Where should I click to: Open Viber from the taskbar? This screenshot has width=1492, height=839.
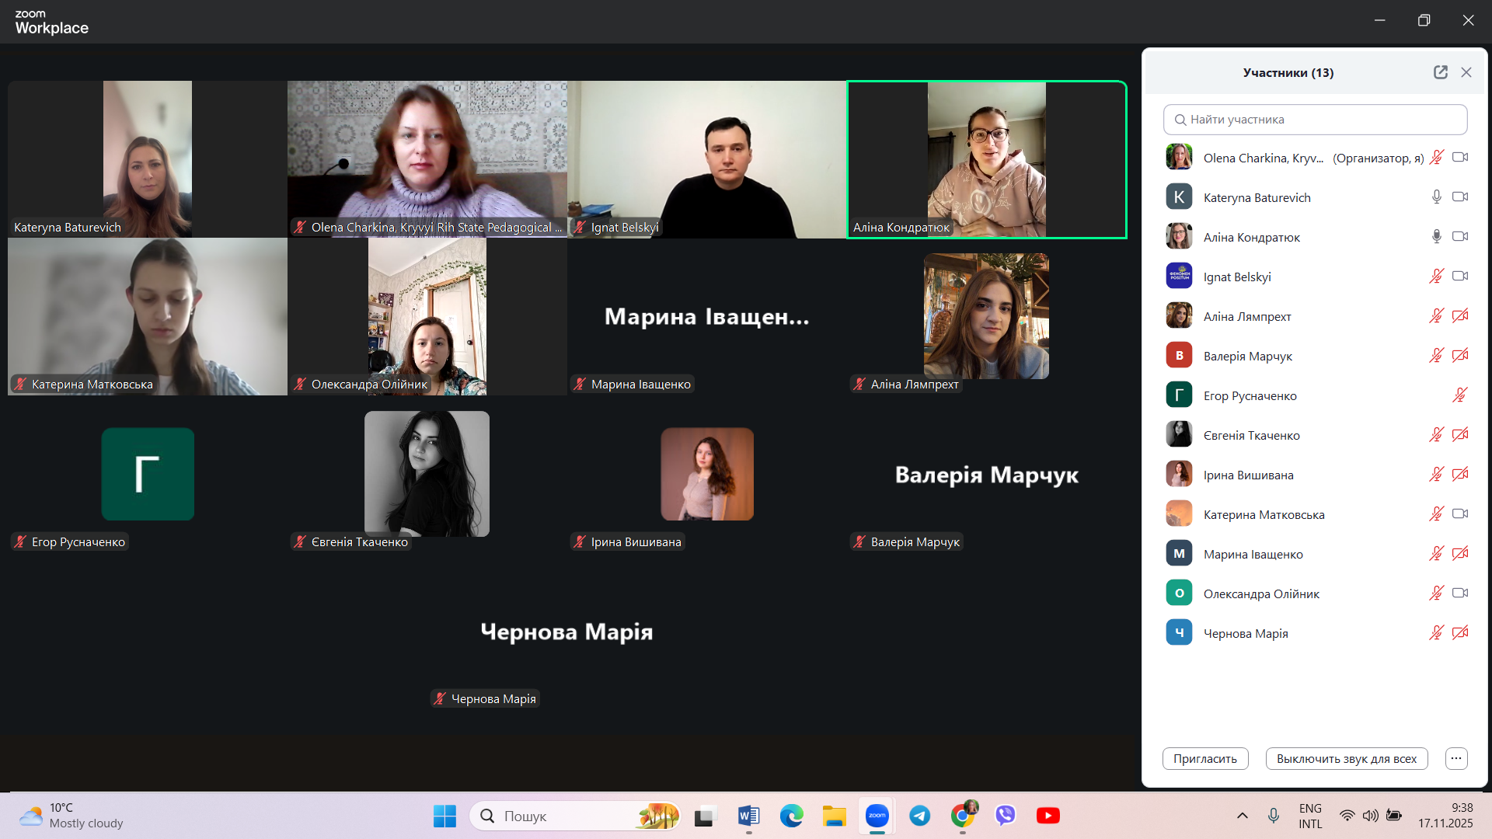coord(1005,816)
